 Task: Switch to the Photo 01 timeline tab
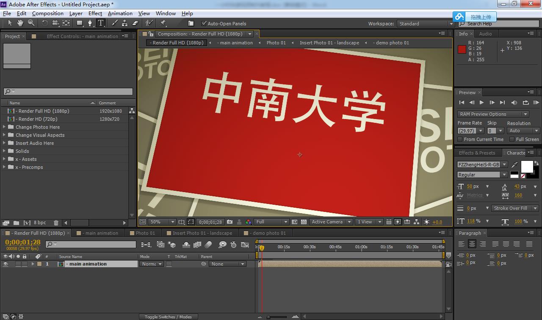[145, 233]
